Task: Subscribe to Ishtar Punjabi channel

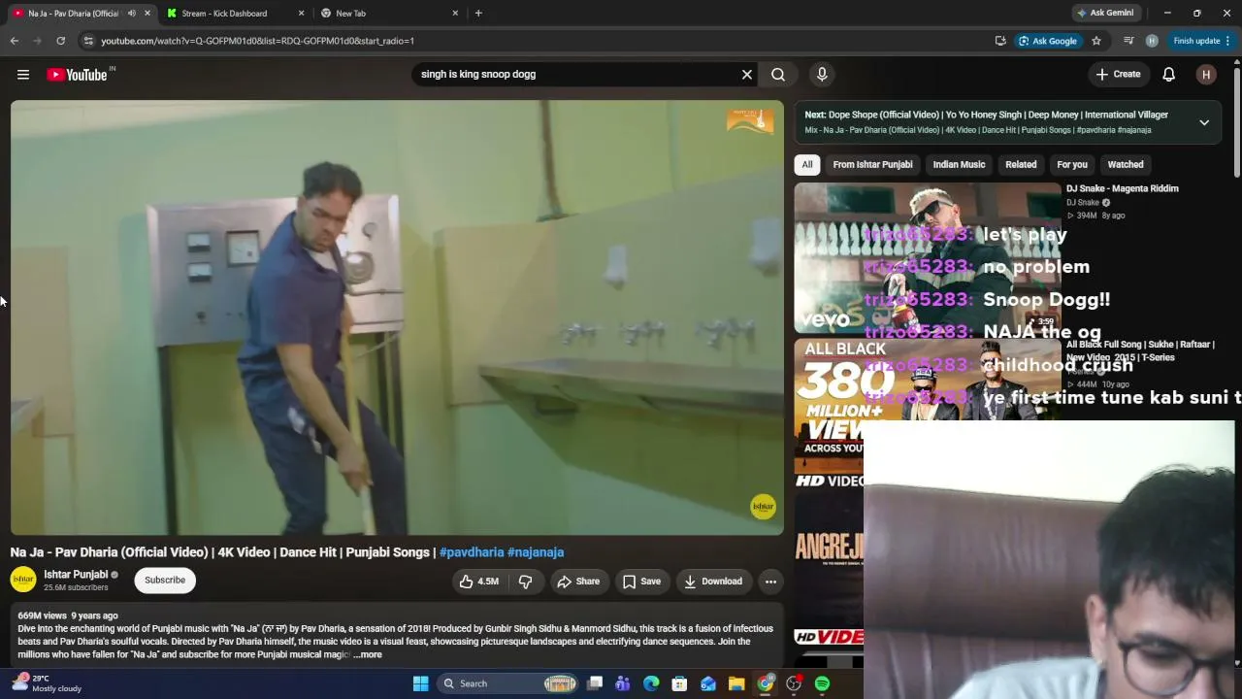Action: pos(165,581)
